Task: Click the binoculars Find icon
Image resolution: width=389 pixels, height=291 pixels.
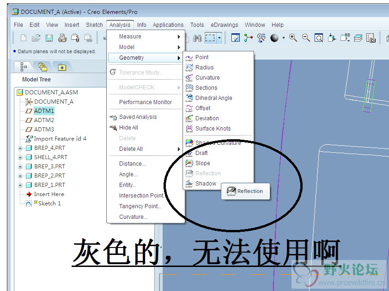Action: coord(197,38)
